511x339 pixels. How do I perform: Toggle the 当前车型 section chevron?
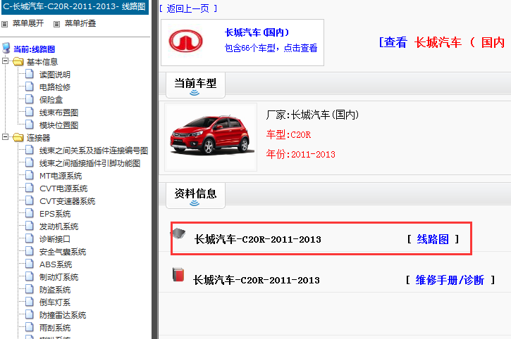point(195,93)
